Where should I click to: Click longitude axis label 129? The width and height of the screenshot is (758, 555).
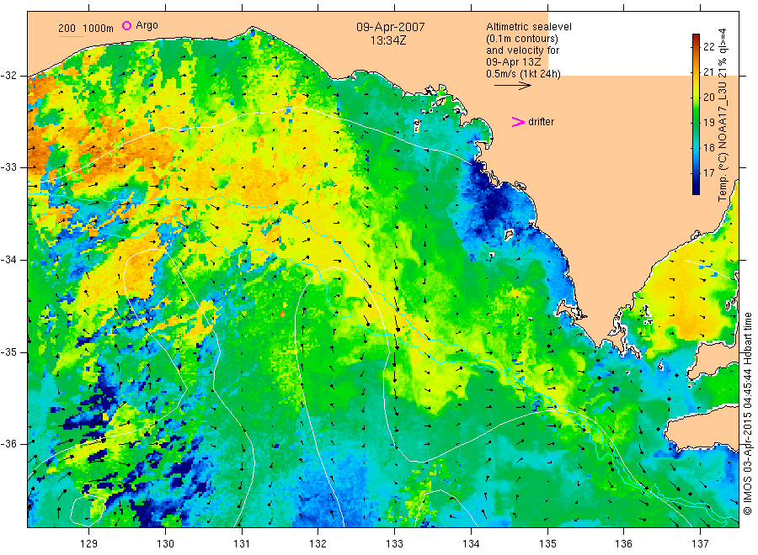pyautogui.click(x=89, y=544)
